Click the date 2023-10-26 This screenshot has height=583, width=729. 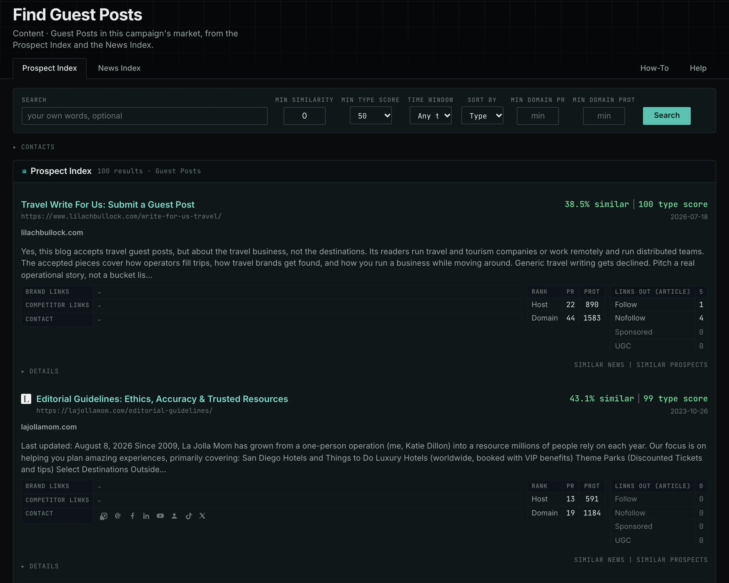689,411
